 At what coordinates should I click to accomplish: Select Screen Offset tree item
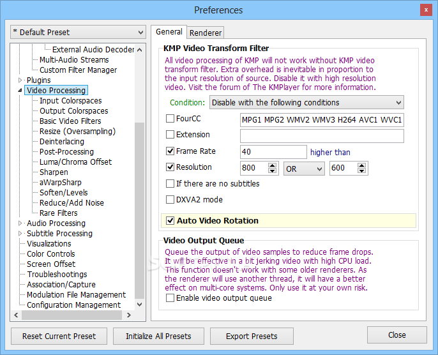click(51, 264)
